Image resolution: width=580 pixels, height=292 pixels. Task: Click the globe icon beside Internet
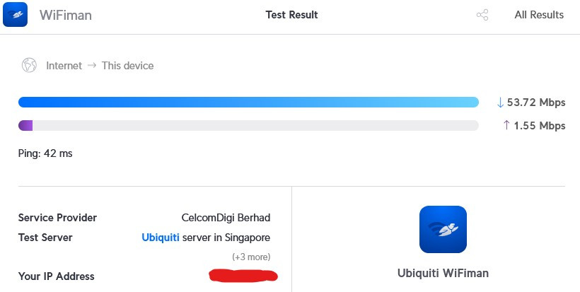click(29, 66)
